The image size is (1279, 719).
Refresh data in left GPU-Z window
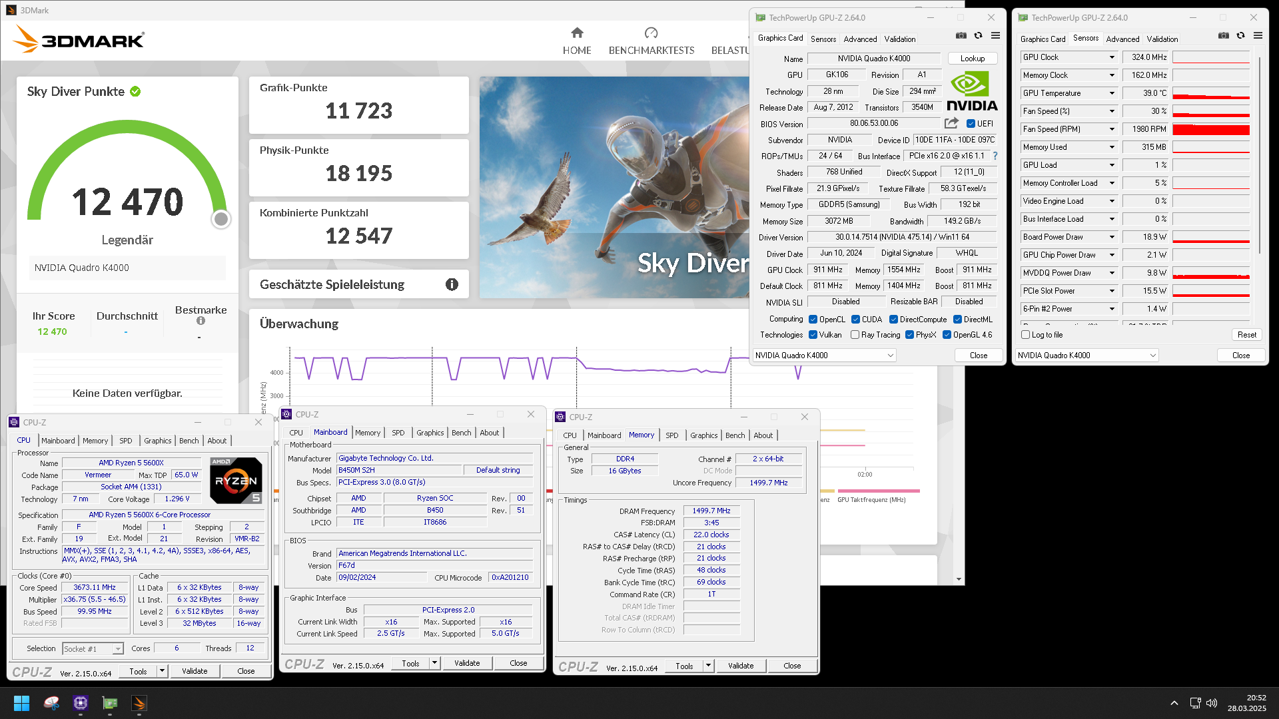[x=978, y=36]
